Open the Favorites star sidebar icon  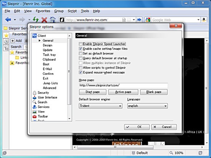6,36
